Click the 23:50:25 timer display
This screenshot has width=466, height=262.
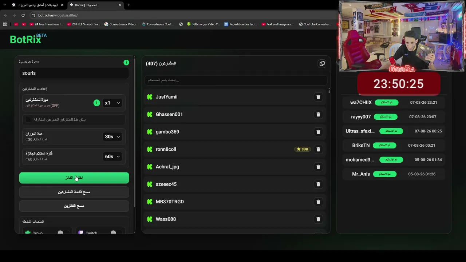pyautogui.click(x=399, y=84)
